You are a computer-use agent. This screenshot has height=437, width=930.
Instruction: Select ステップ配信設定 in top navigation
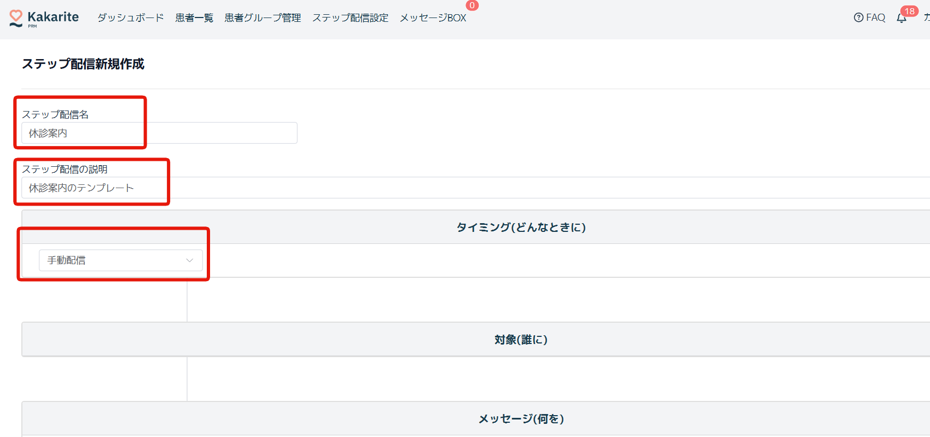pyautogui.click(x=350, y=18)
